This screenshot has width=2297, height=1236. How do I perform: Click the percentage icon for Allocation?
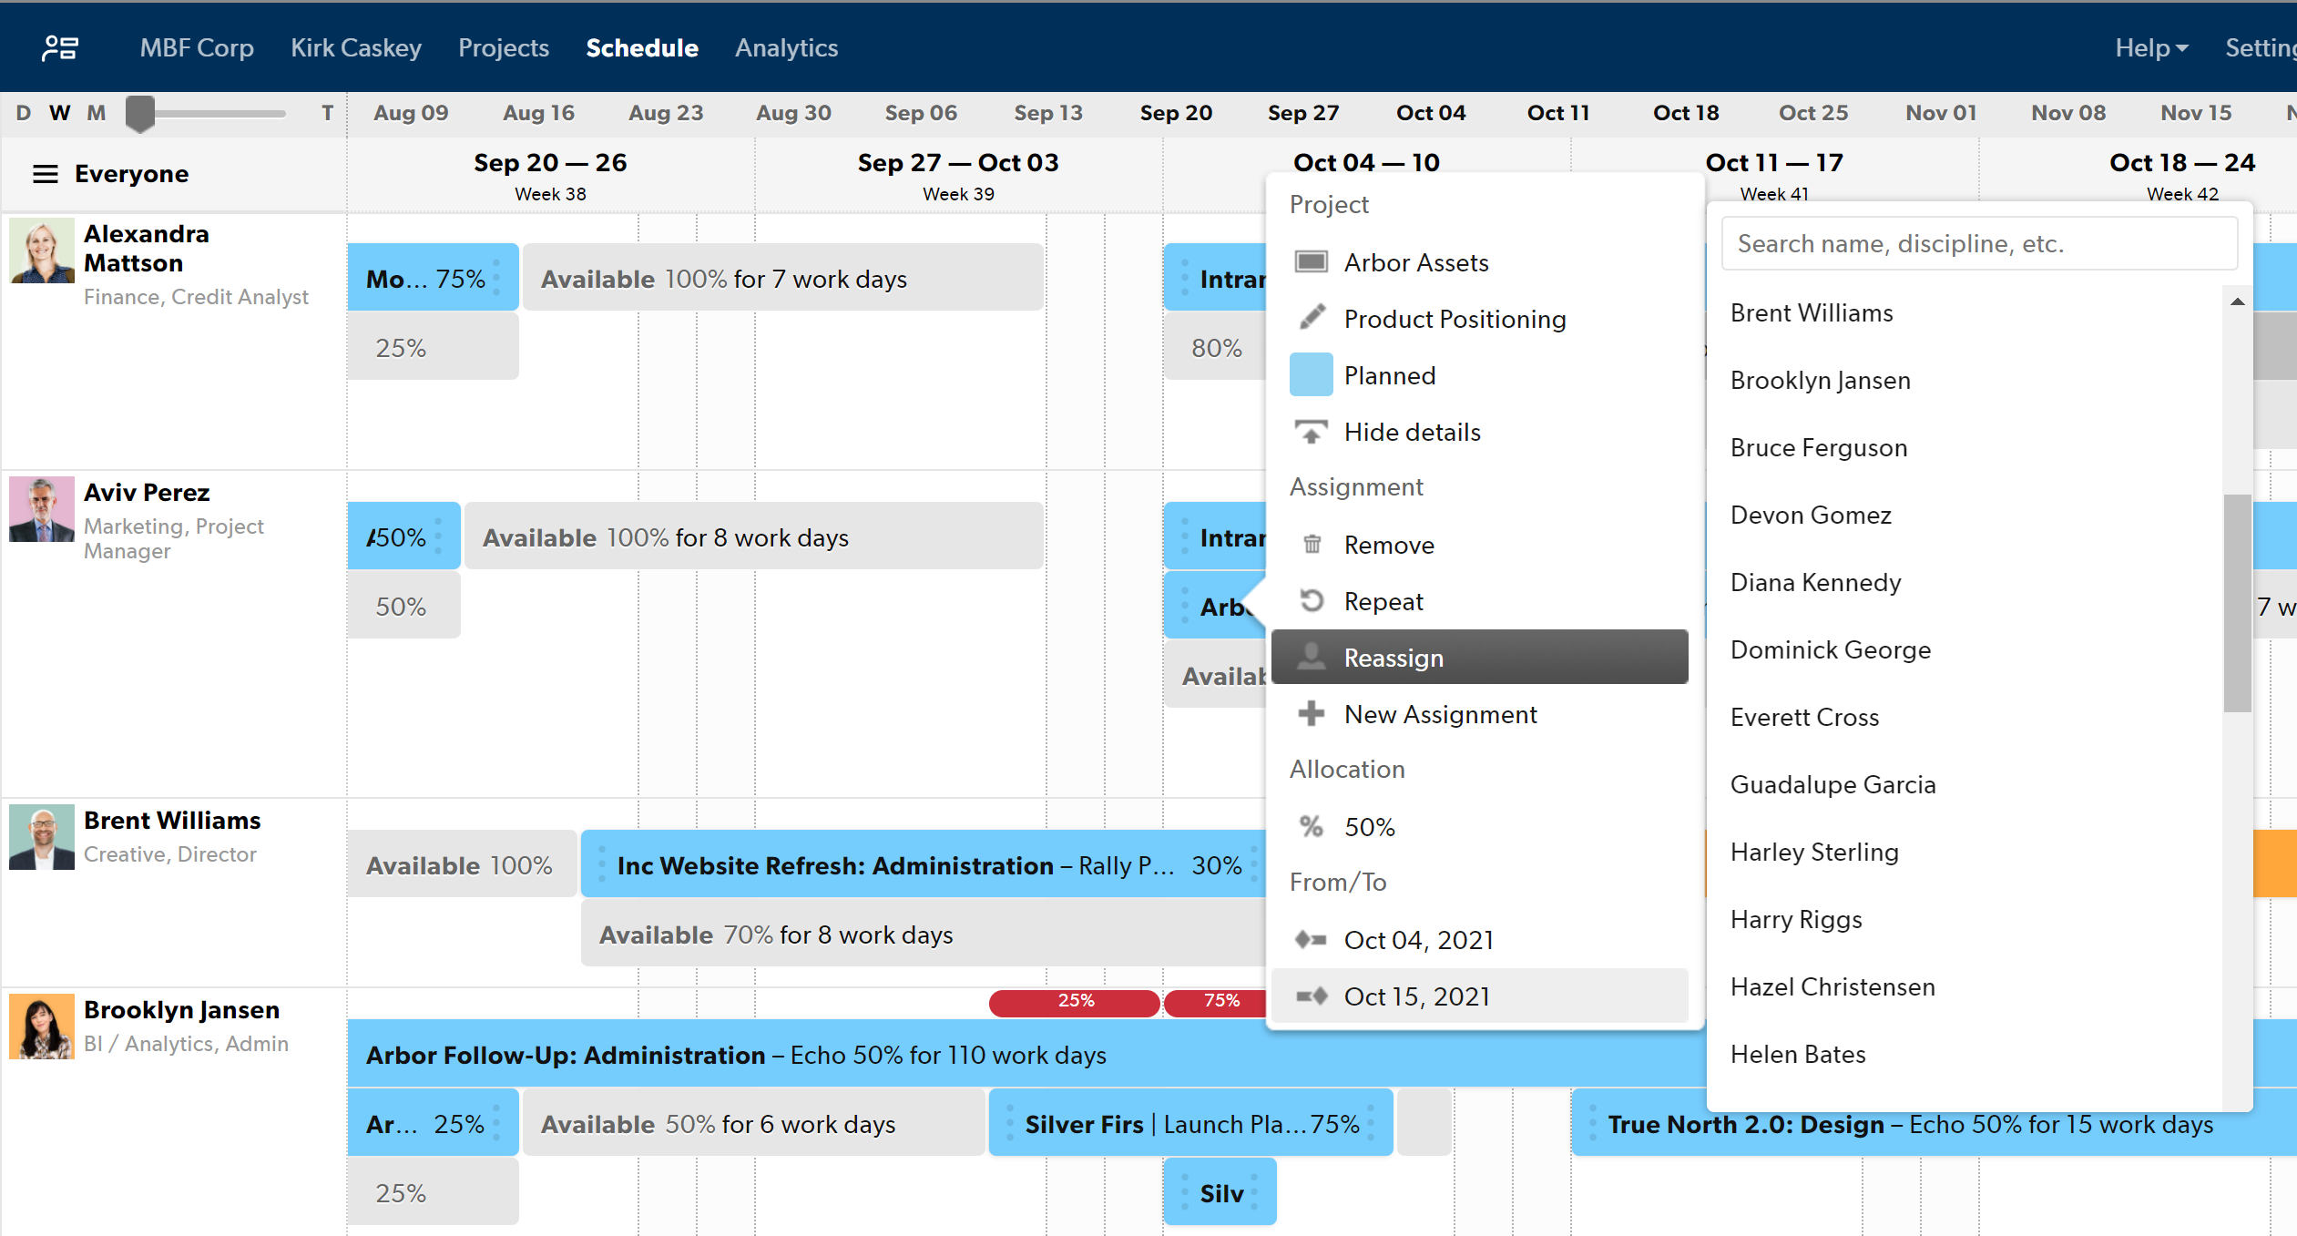tap(1312, 826)
